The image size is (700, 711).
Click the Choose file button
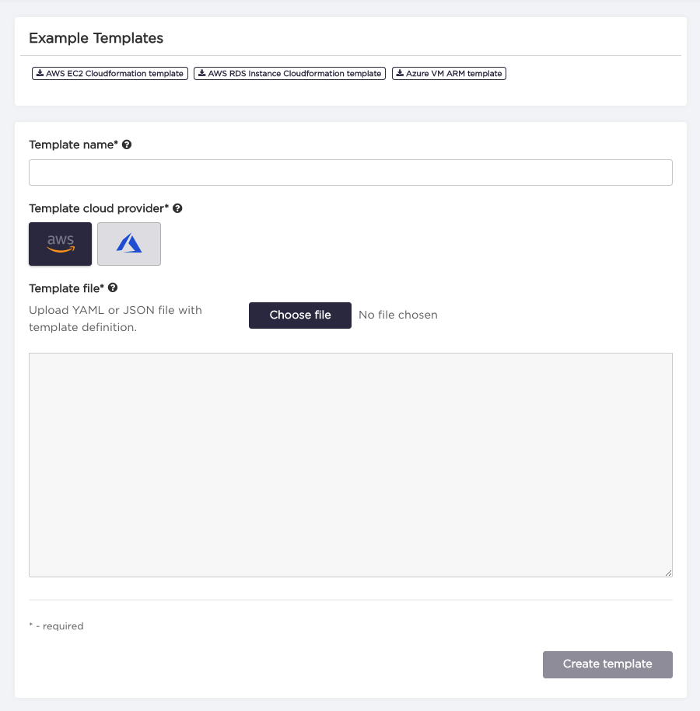[x=299, y=315]
